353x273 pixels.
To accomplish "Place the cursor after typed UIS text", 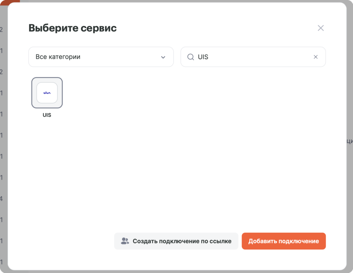I will coord(209,57).
